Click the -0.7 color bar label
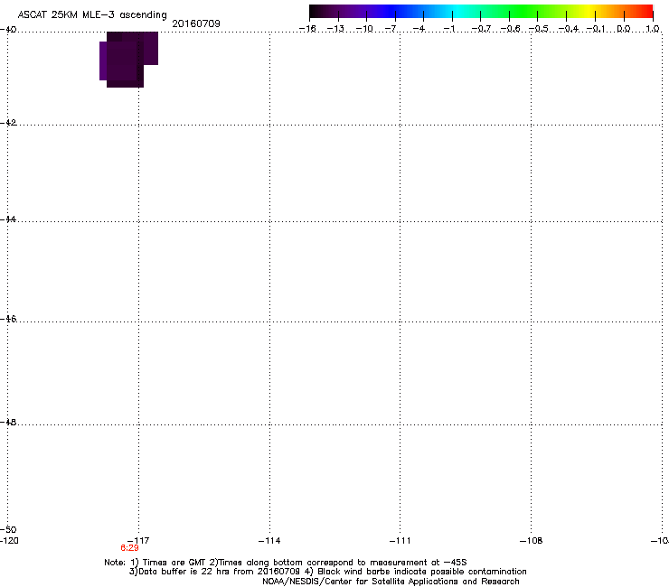The height and width of the screenshot is (587, 669). pyautogui.click(x=481, y=29)
